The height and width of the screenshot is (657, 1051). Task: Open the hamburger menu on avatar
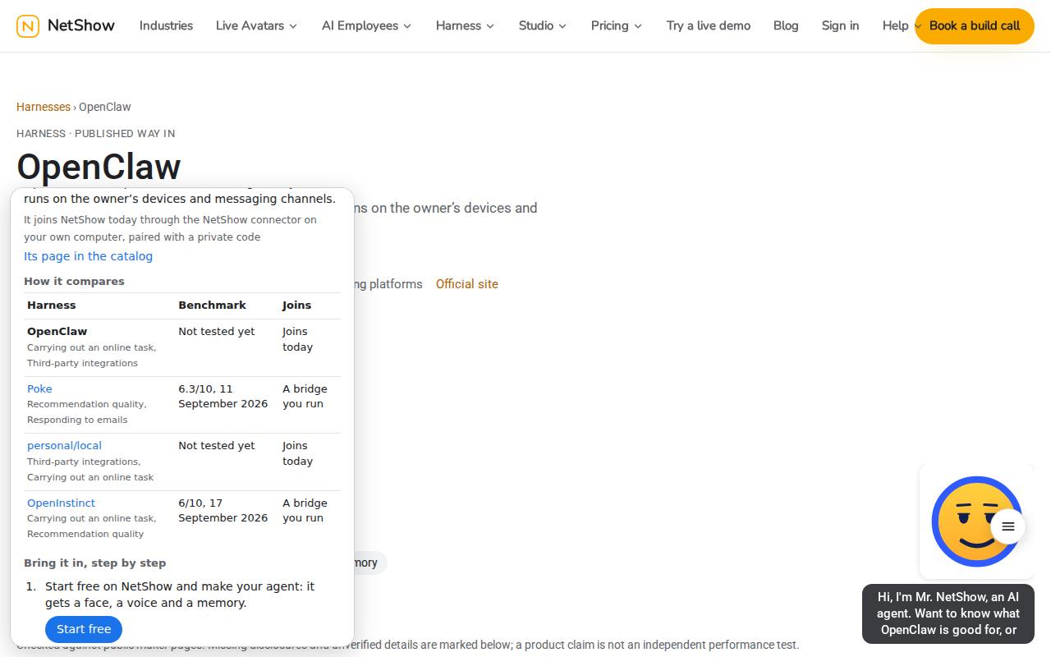[x=1008, y=526]
